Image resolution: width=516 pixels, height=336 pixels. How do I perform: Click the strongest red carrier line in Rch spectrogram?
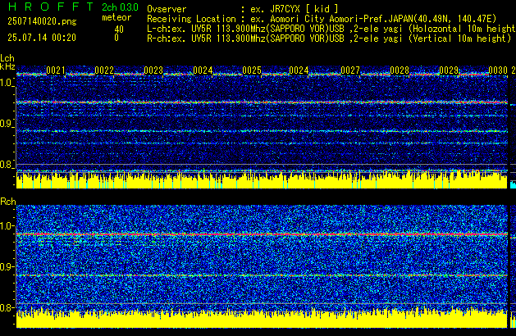point(262,234)
